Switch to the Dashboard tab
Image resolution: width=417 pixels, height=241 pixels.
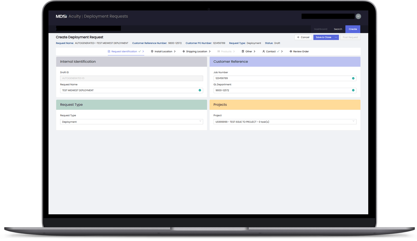[x=320, y=29]
